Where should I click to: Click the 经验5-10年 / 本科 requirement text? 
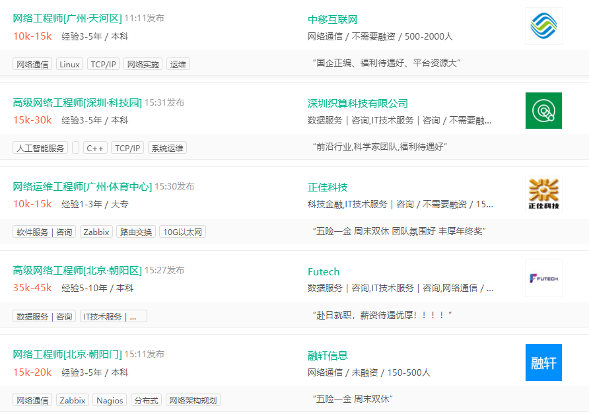97,288
